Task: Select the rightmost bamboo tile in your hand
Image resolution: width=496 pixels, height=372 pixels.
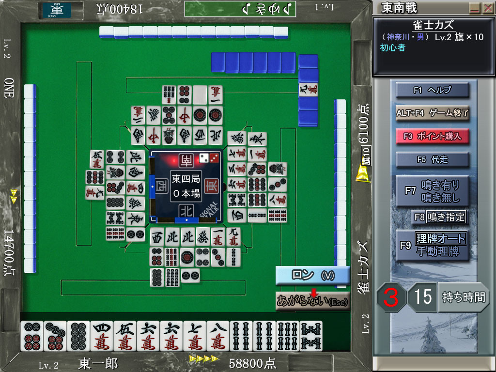Action: [x=311, y=336]
